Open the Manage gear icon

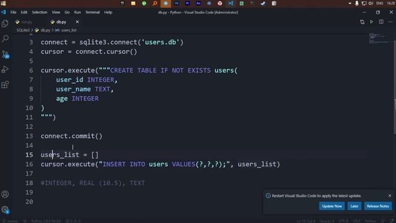click(6, 209)
